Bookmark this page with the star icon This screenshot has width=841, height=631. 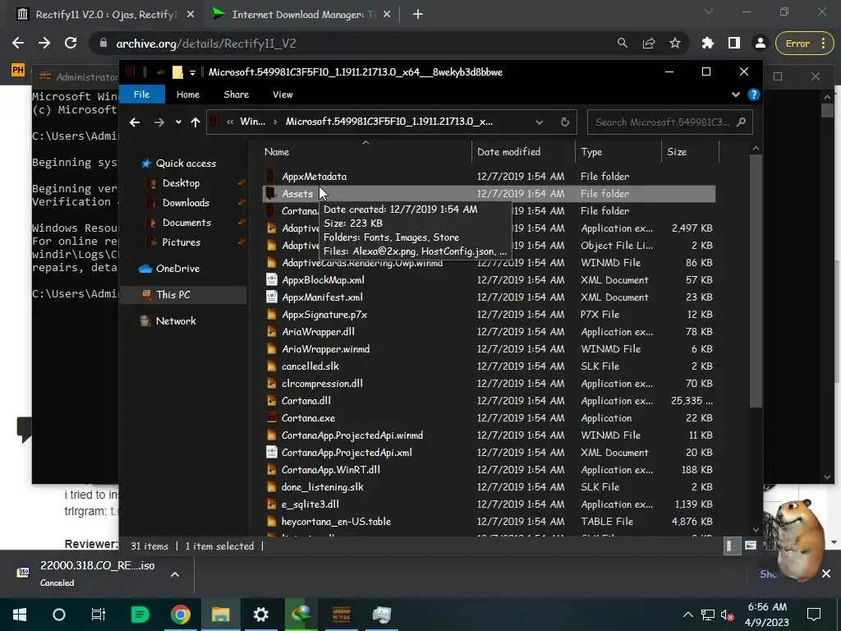tap(675, 44)
